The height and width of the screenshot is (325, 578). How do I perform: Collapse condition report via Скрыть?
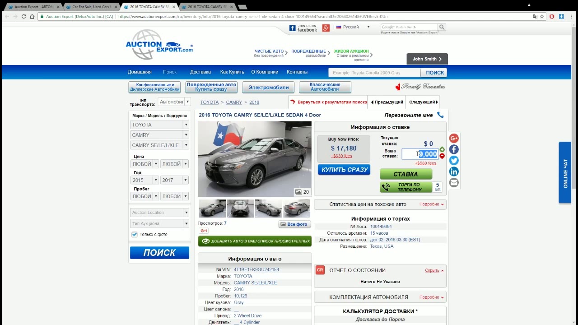434,270
